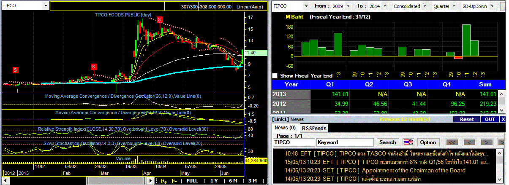The height and width of the screenshot is (185, 509).
Task: Set chart range to 3M
Action: tap(253, 181)
